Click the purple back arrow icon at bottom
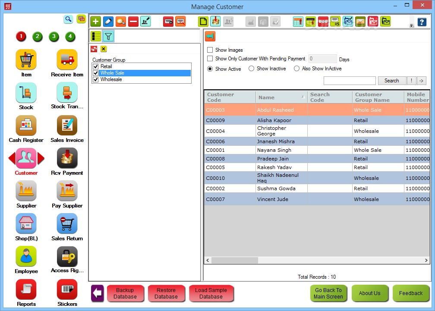The image size is (435, 311). click(x=98, y=293)
